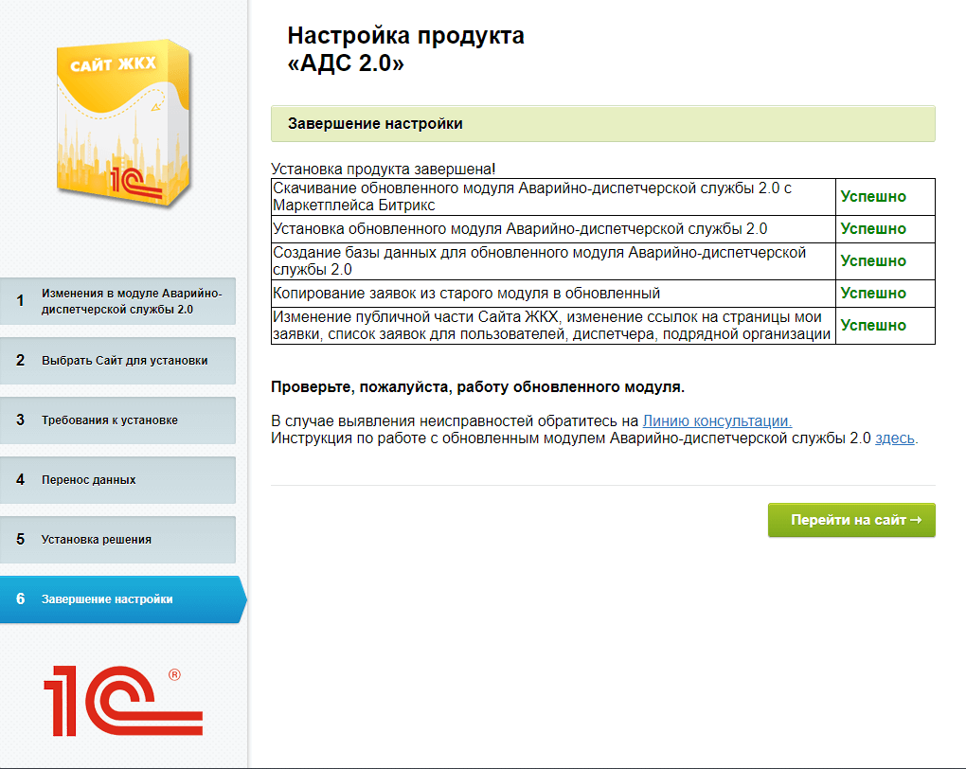Select step 4 Перенос данных
The image size is (966, 769).
[117, 480]
